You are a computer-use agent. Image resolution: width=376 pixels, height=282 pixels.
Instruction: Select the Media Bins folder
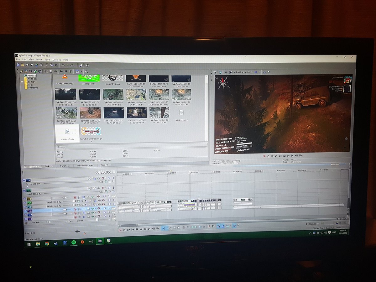(x=33, y=78)
